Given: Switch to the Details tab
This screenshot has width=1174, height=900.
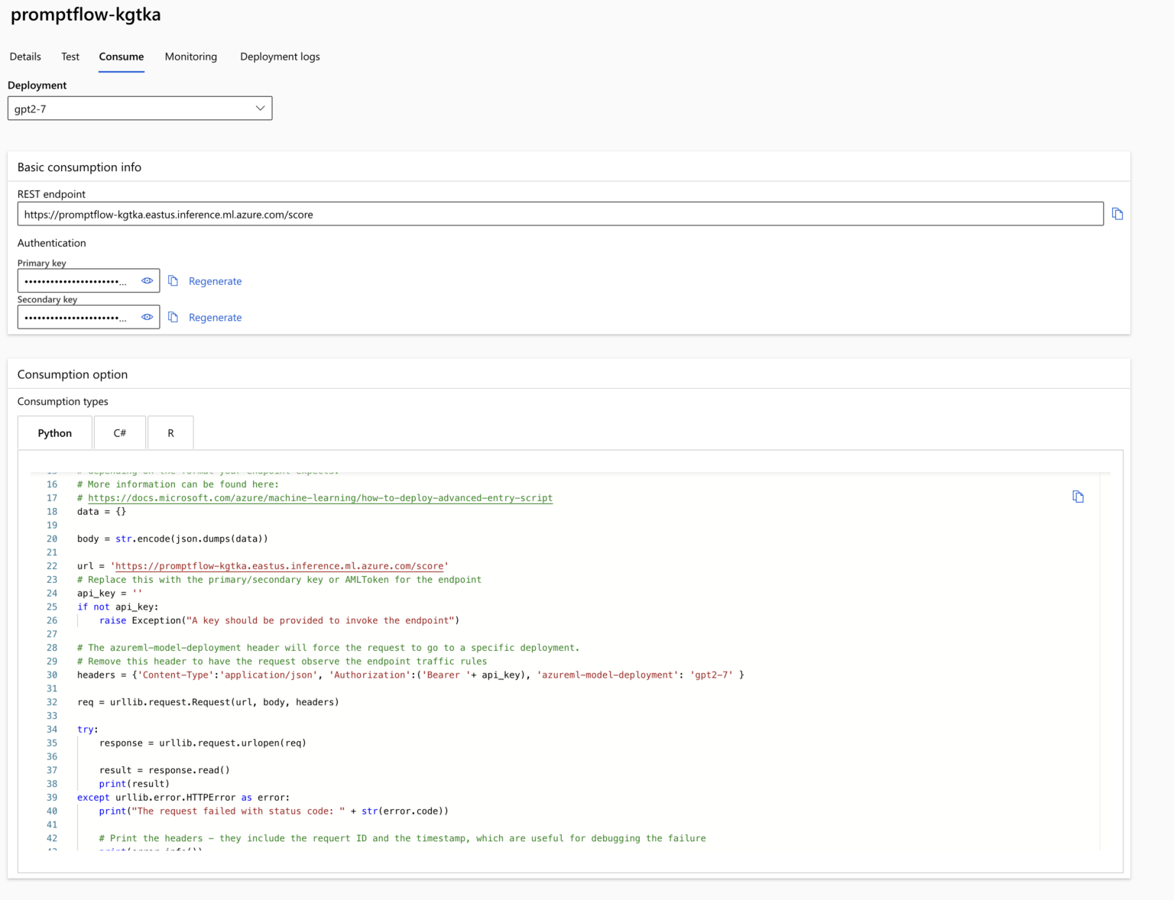Looking at the screenshot, I should 25,57.
